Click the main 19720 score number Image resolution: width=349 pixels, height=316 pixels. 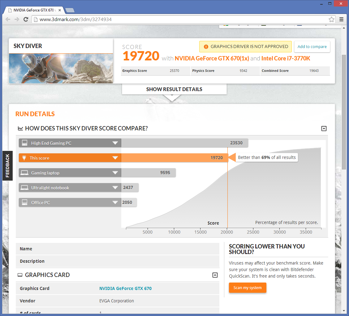[141, 56]
